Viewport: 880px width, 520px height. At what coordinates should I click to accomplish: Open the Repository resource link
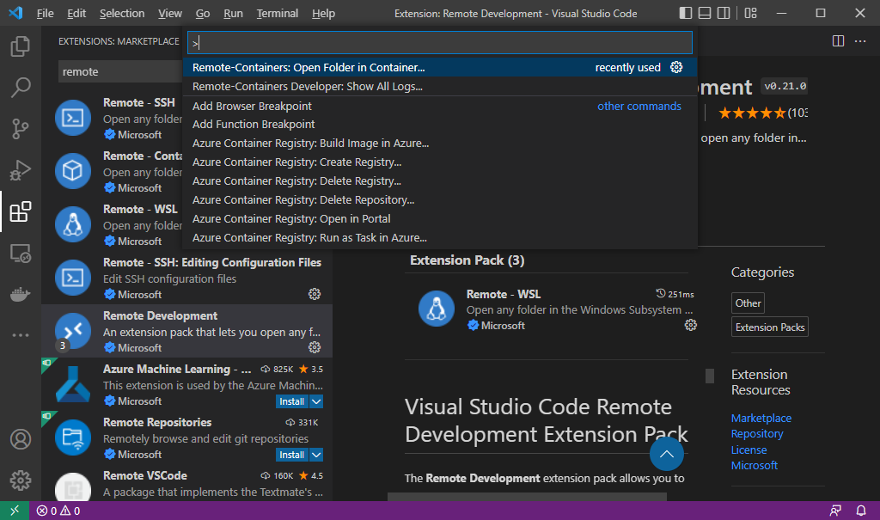[756, 434]
